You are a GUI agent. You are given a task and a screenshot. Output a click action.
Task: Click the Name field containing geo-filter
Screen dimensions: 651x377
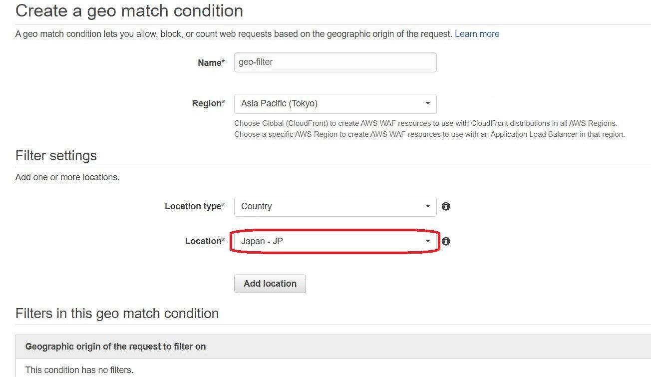(x=335, y=62)
